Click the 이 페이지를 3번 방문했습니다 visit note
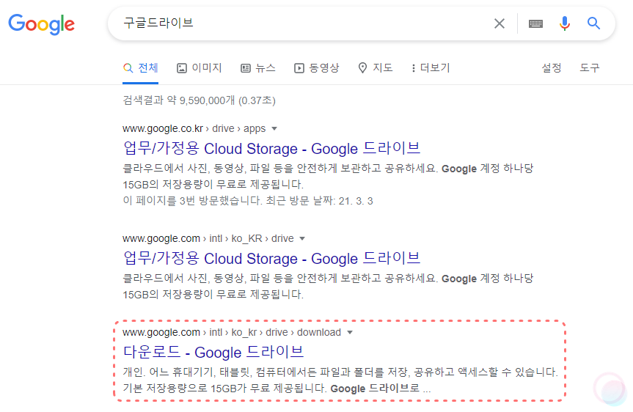The width and height of the screenshot is (633, 412). (x=248, y=201)
